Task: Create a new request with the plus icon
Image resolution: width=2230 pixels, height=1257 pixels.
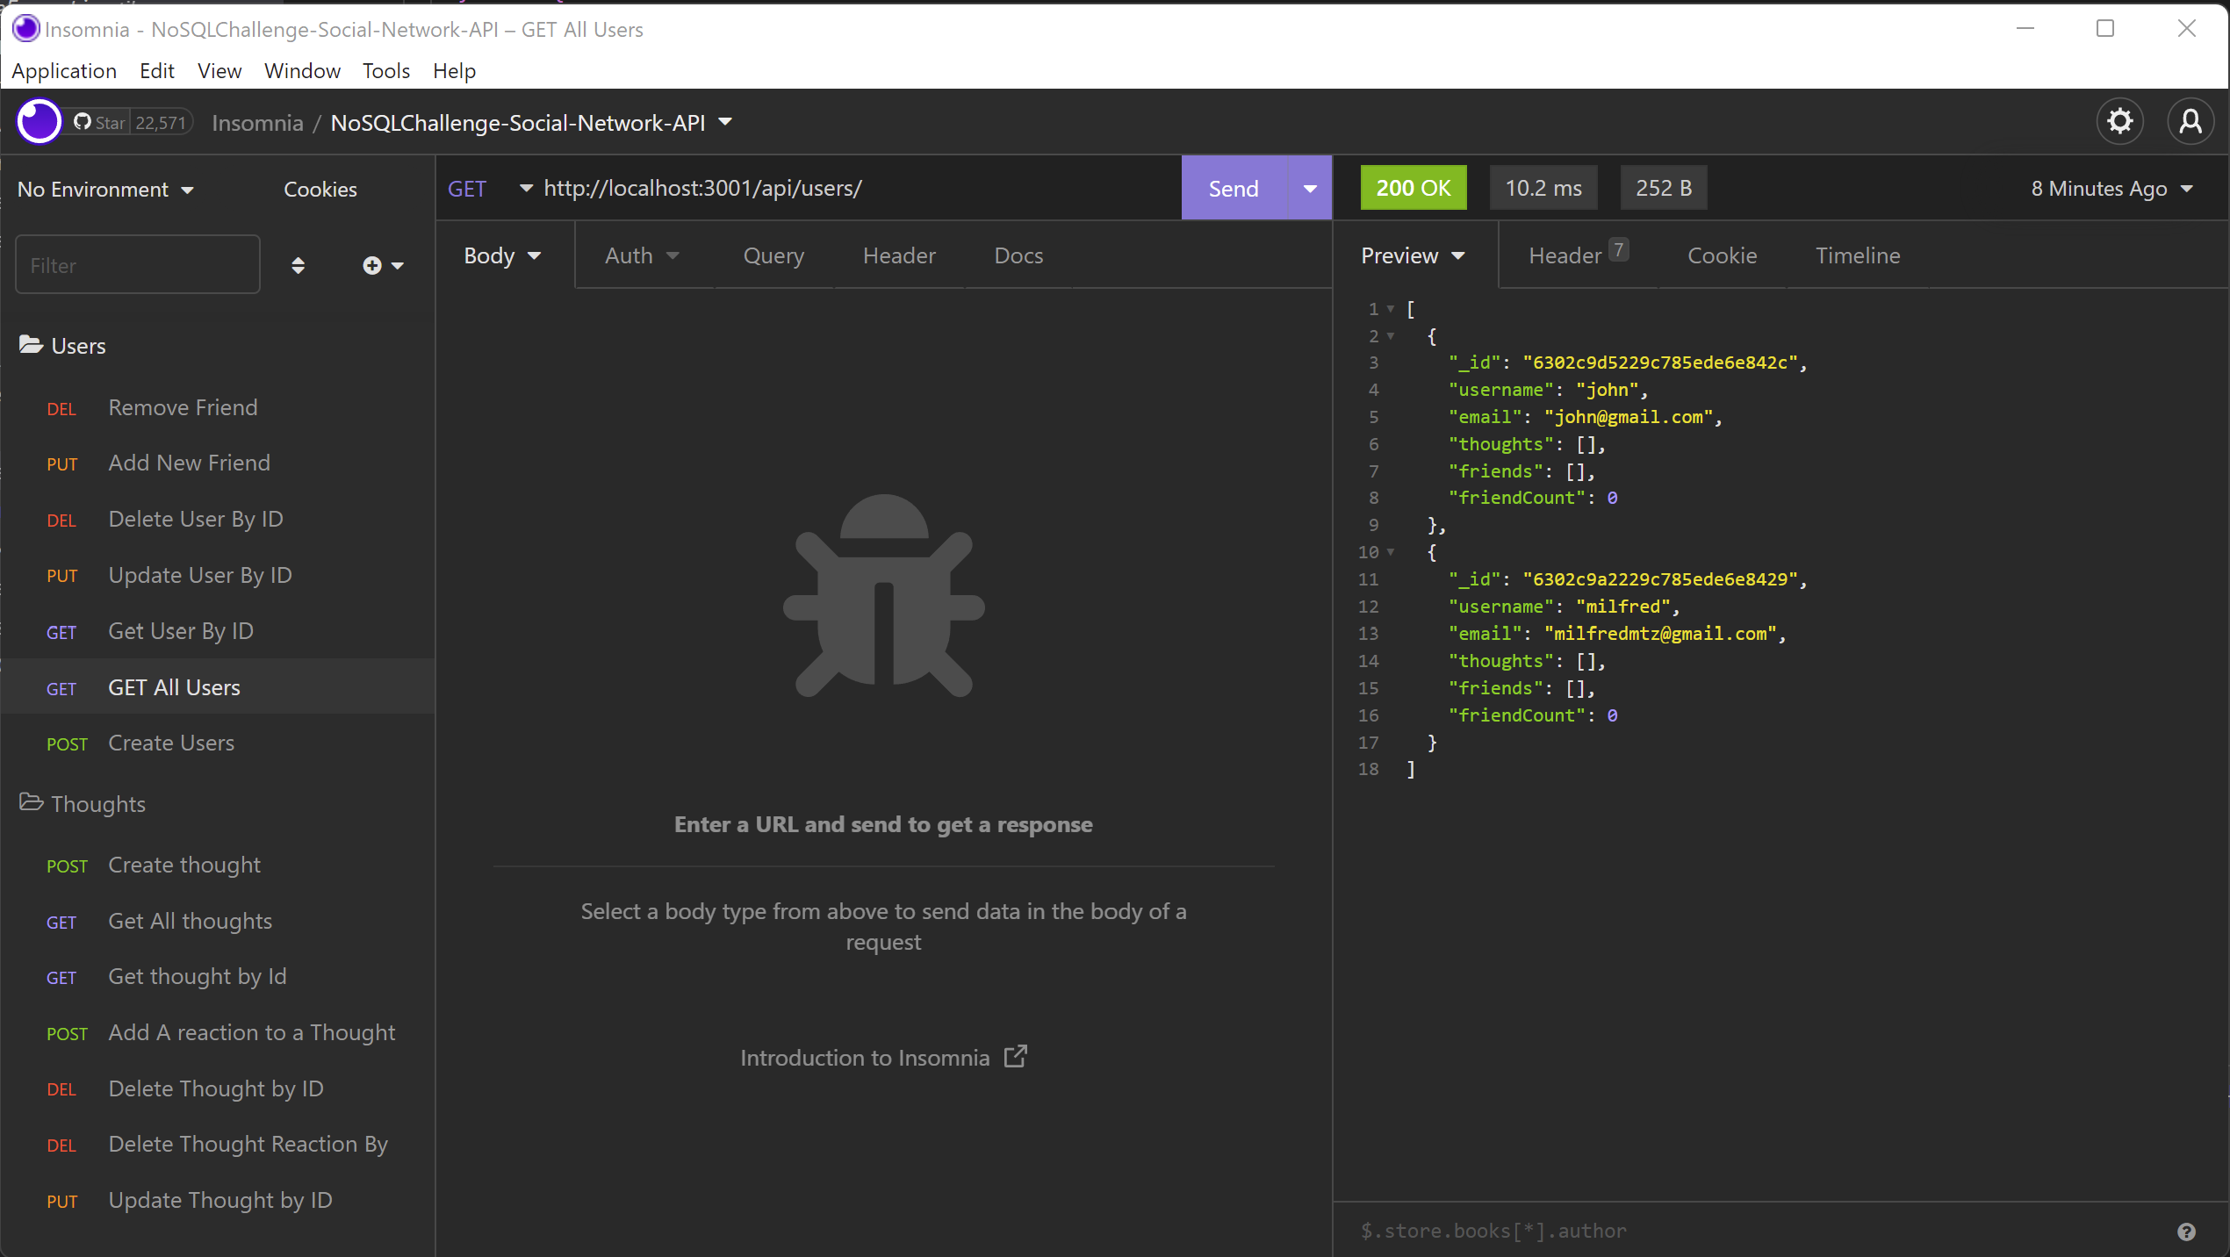Action: tap(372, 264)
